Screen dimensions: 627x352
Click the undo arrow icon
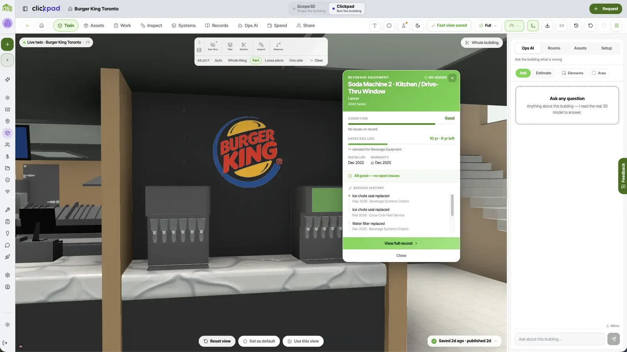pyautogui.click(x=591, y=25)
